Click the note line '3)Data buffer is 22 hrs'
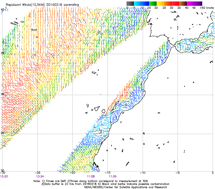This screenshot has width=215, height=189. [x=105, y=184]
